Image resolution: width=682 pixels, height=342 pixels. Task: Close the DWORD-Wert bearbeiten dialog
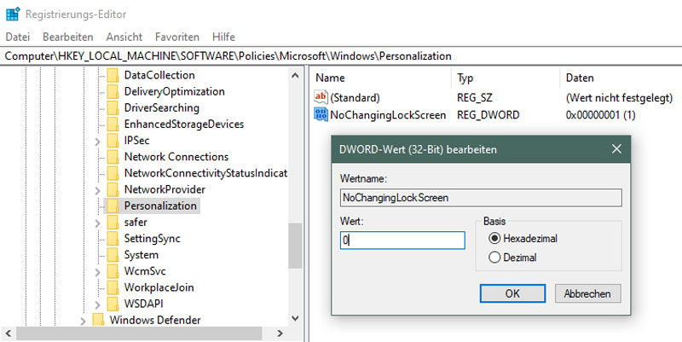(616, 149)
